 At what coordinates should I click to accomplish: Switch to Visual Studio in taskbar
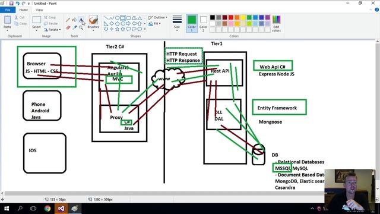coord(61,209)
